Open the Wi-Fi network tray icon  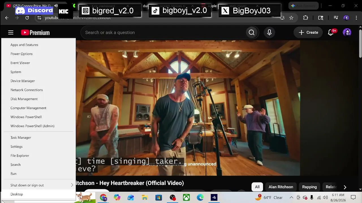319,198
